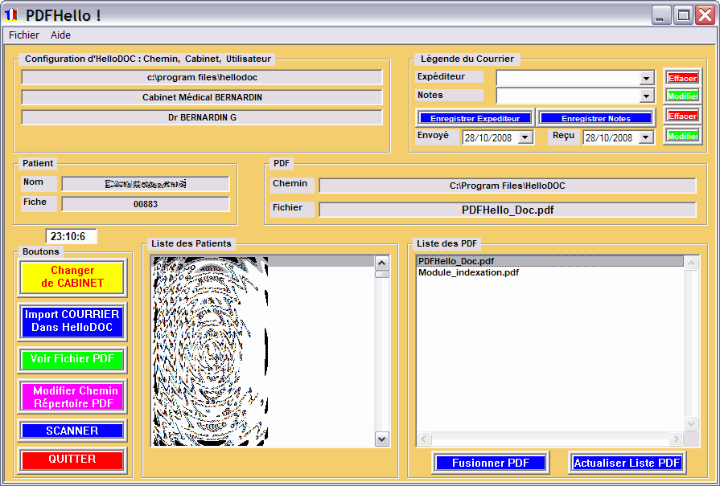Image resolution: width=720 pixels, height=486 pixels.
Task: Click Modifier Chemin Répertoire PDF button
Action: pos(72,397)
